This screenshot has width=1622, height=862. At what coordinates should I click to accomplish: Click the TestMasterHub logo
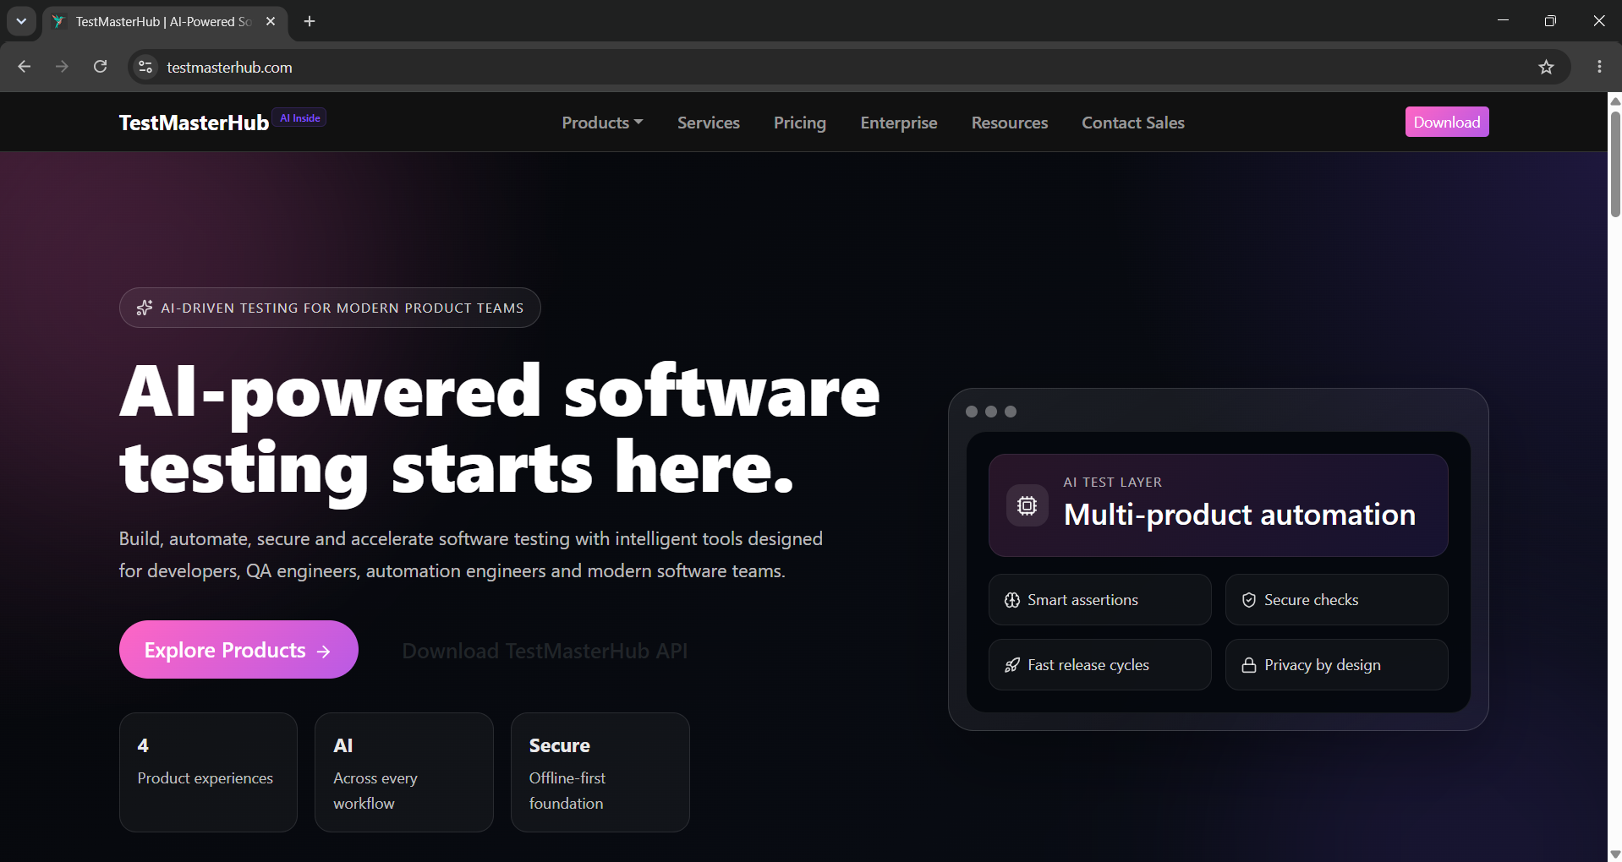point(194,123)
